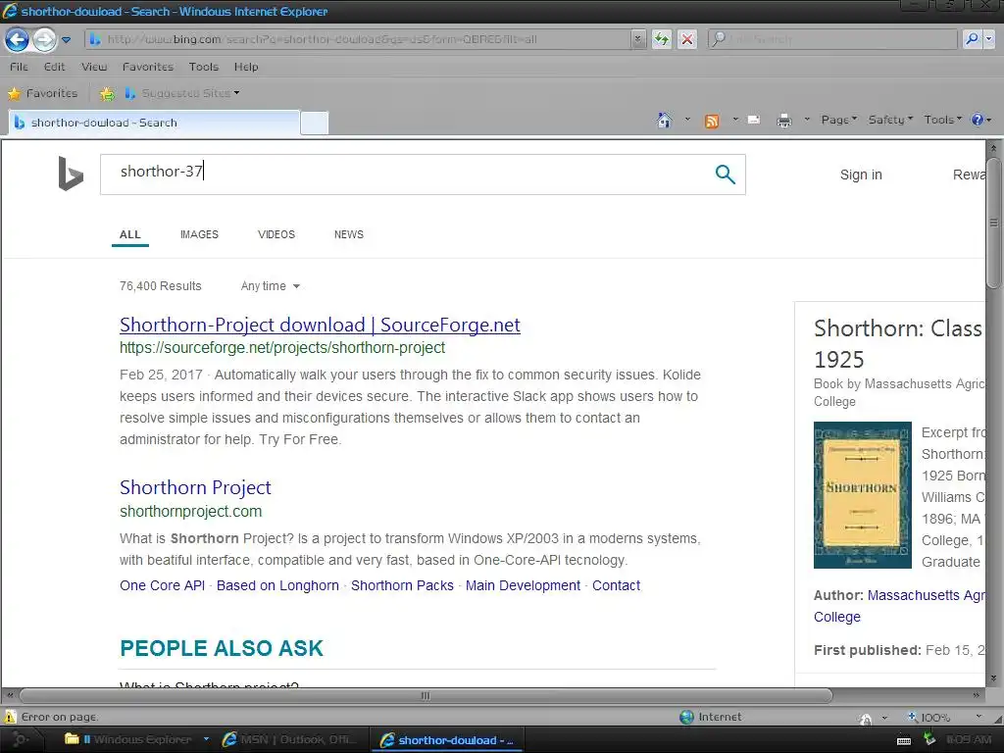Click the address bar URL field
The width and height of the screenshot is (1004, 753).
pyautogui.click(x=357, y=39)
